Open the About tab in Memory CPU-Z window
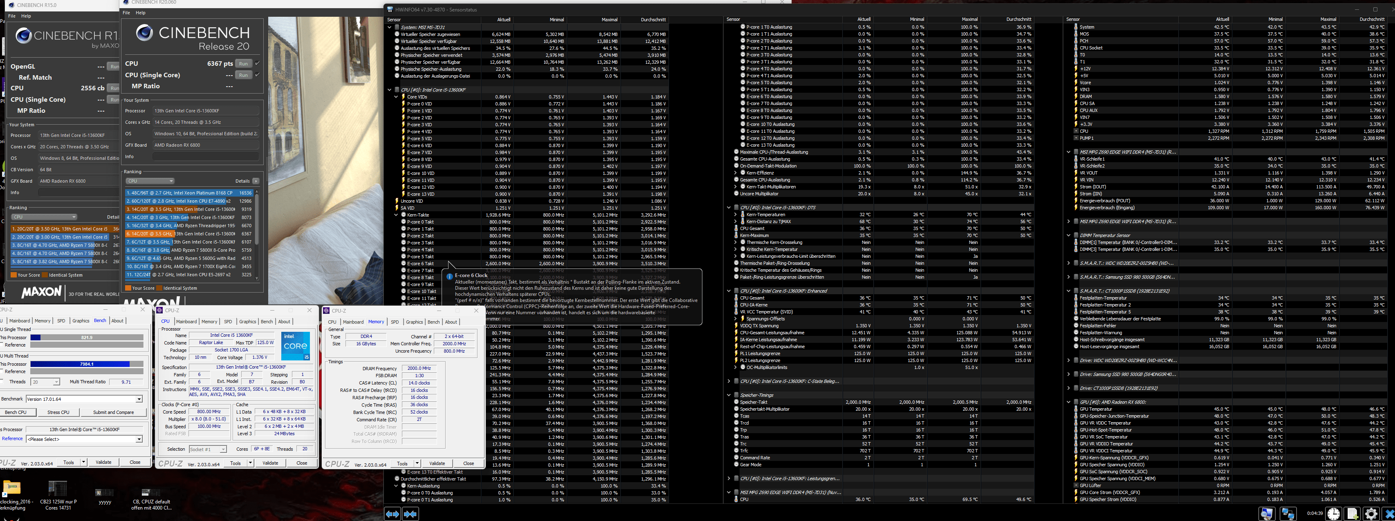The height and width of the screenshot is (521, 1395). (x=451, y=322)
